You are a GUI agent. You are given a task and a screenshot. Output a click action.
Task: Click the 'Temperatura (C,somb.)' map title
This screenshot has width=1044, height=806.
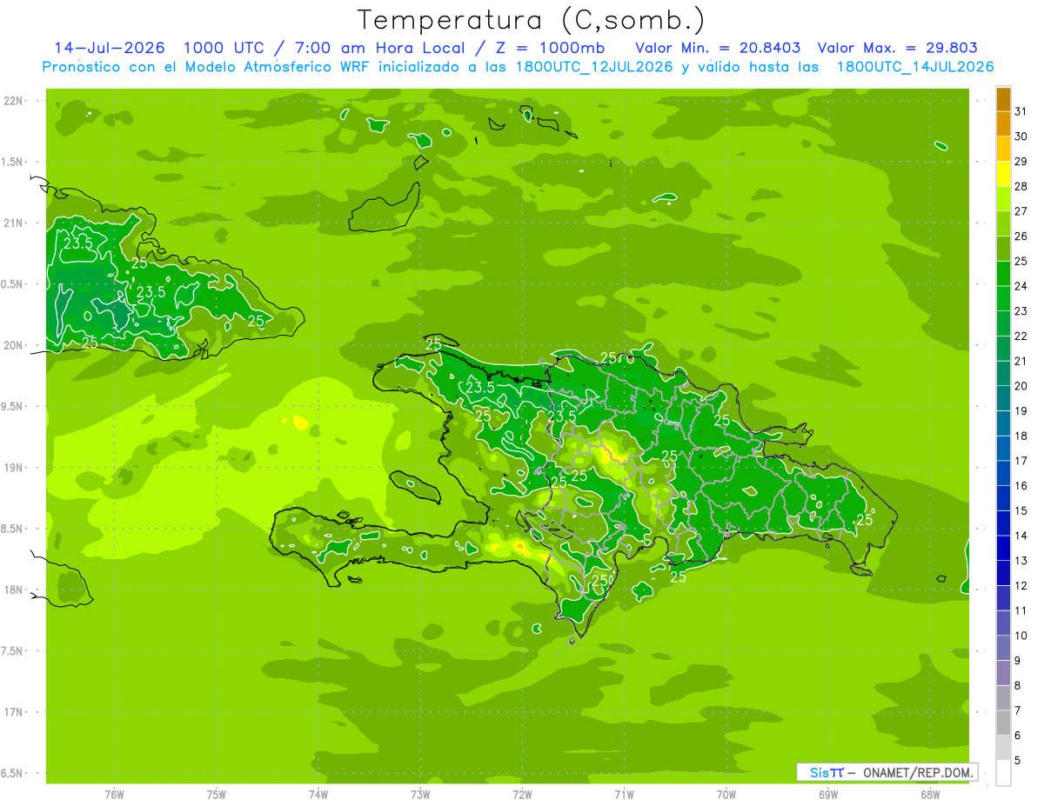coord(532,20)
